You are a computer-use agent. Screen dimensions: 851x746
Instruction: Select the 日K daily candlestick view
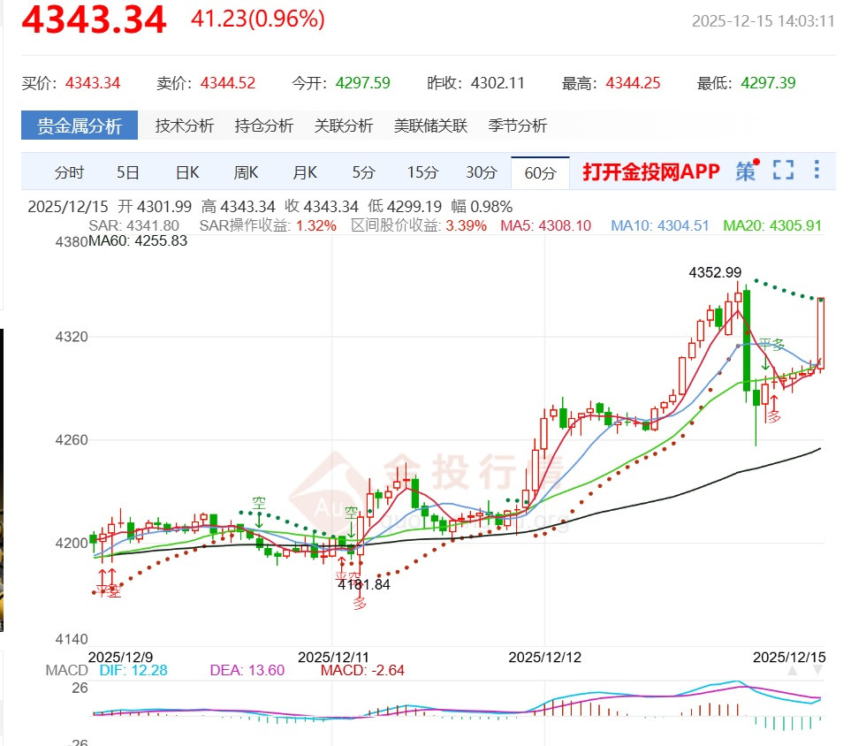[186, 172]
